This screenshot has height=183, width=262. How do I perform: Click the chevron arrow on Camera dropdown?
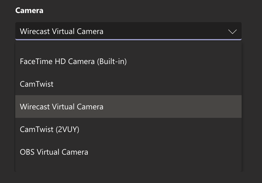tap(232, 31)
